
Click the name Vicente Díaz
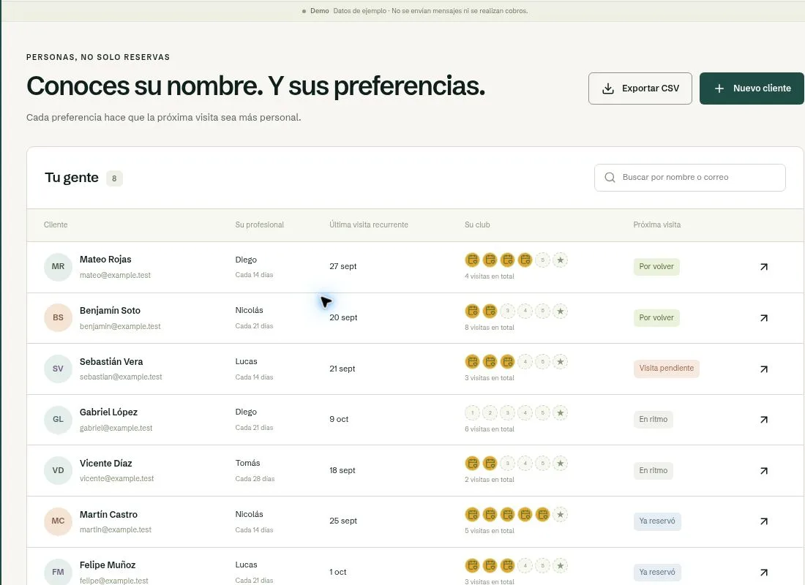point(106,464)
